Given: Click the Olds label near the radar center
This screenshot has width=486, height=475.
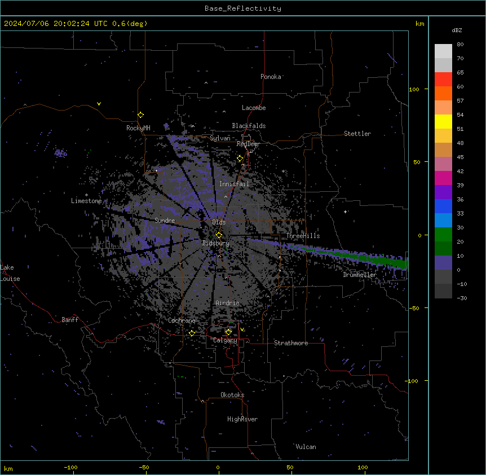Looking at the screenshot, I should 219,222.
